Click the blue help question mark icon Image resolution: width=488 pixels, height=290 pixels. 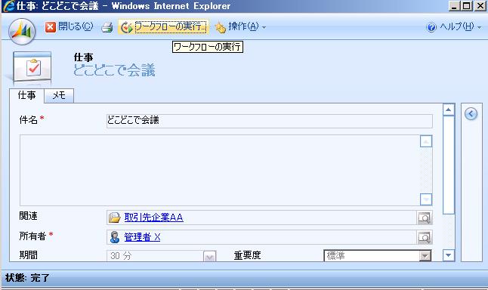click(431, 27)
